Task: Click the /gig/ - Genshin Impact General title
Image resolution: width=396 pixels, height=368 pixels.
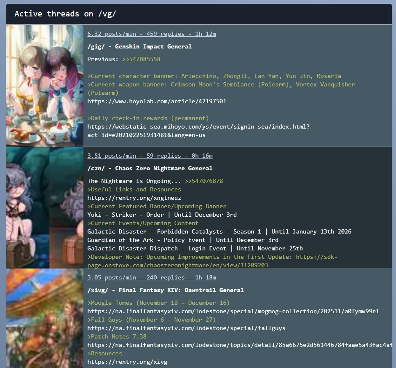Action: [139, 46]
